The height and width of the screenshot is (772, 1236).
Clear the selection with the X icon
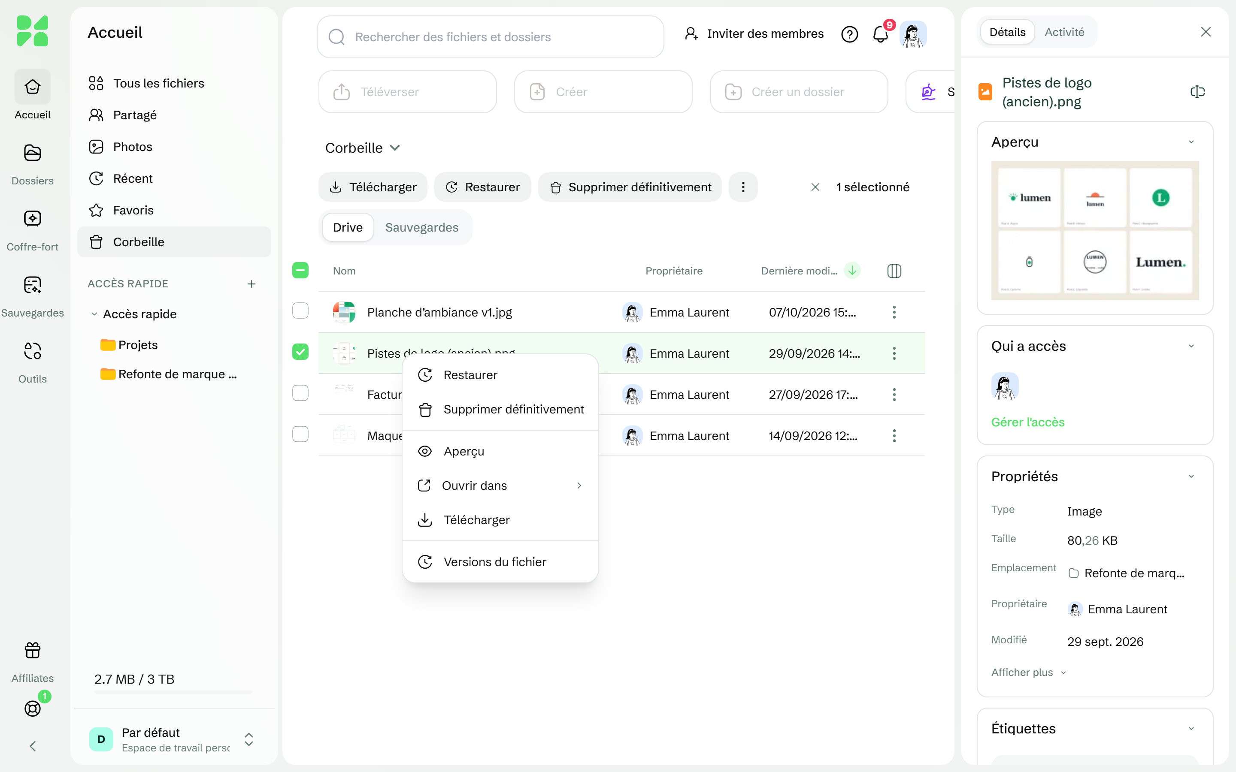coord(815,187)
